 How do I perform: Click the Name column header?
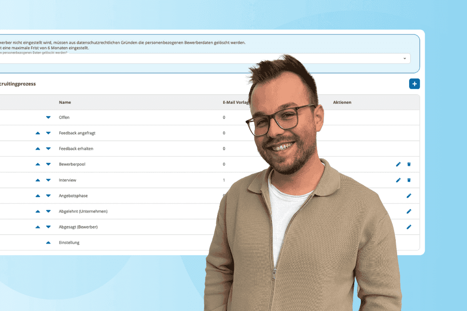click(x=64, y=102)
